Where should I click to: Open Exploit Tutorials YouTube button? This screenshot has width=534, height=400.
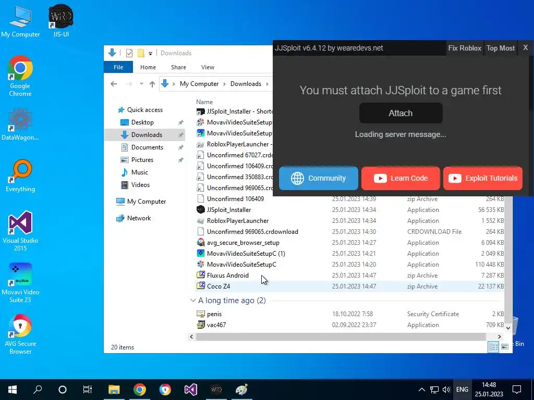coord(483,178)
